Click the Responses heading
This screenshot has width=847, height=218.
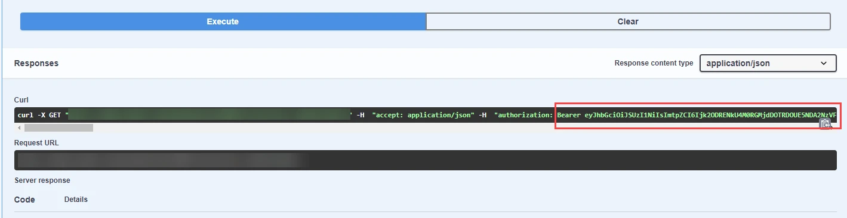(x=36, y=63)
